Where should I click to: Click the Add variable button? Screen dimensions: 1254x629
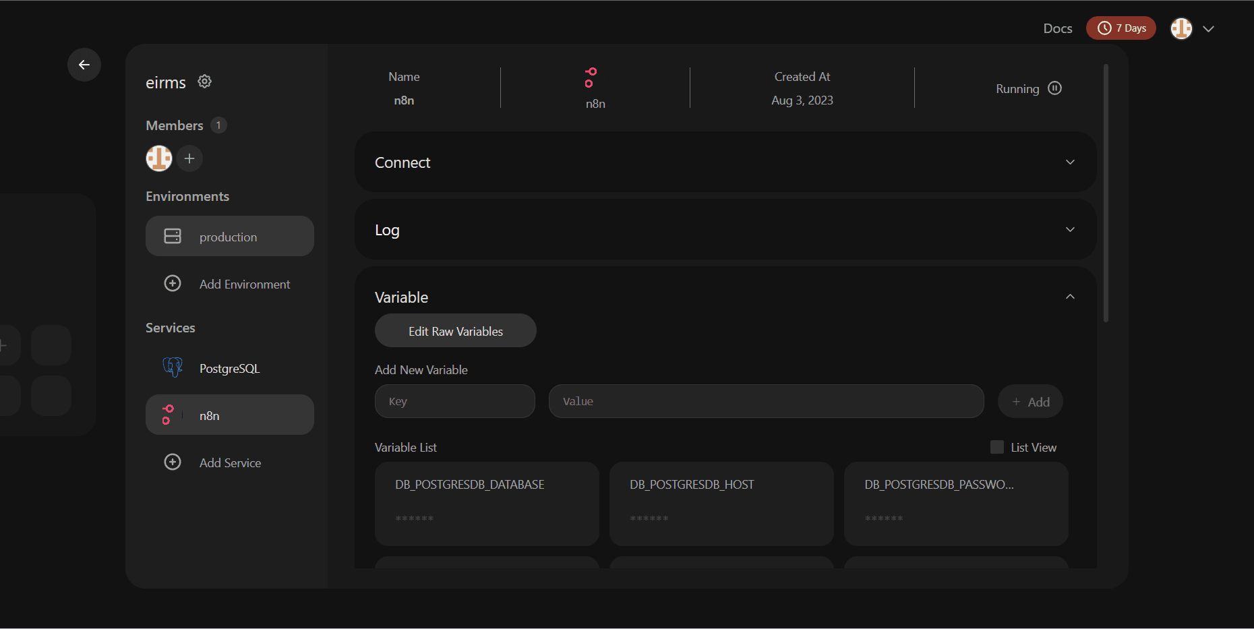pyautogui.click(x=1030, y=402)
